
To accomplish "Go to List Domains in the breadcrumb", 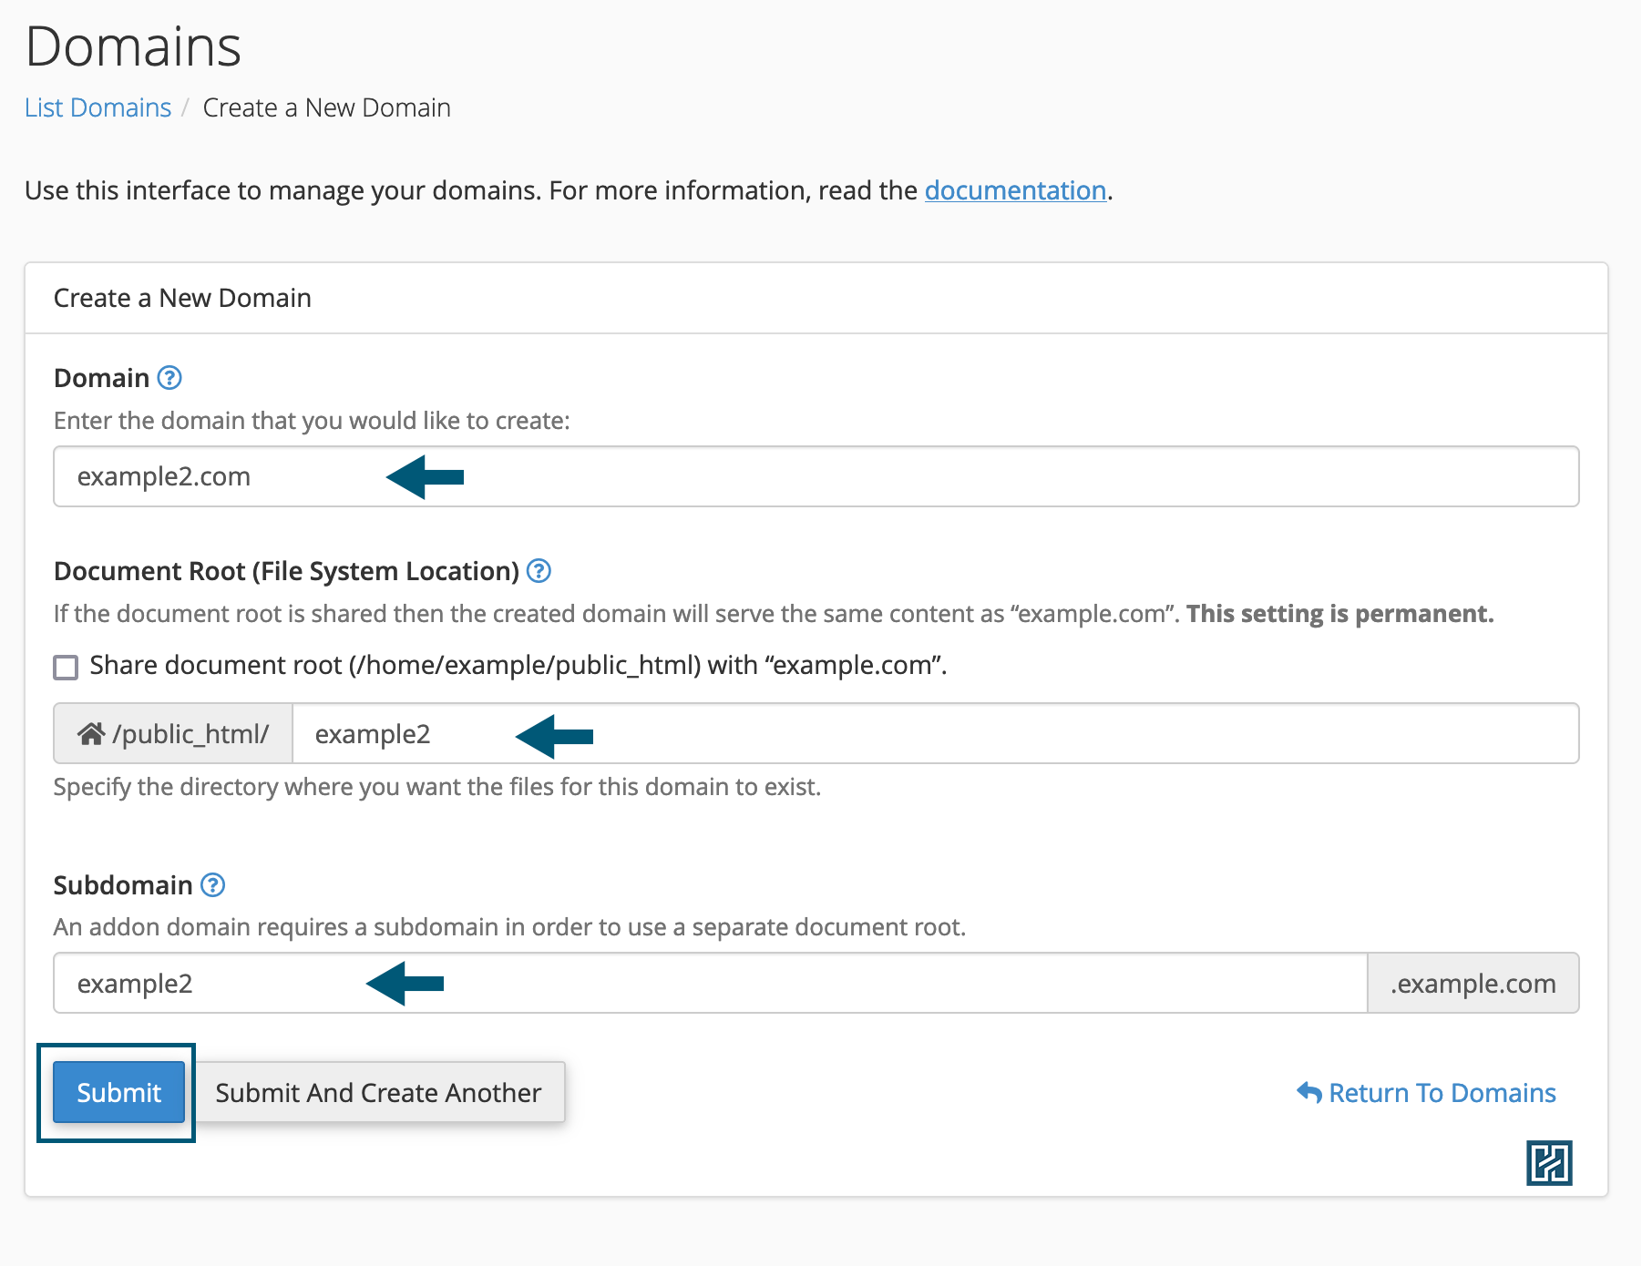I will pyautogui.click(x=97, y=107).
